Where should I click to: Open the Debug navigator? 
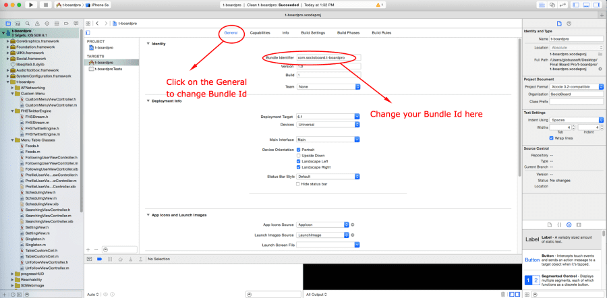coord(57,23)
